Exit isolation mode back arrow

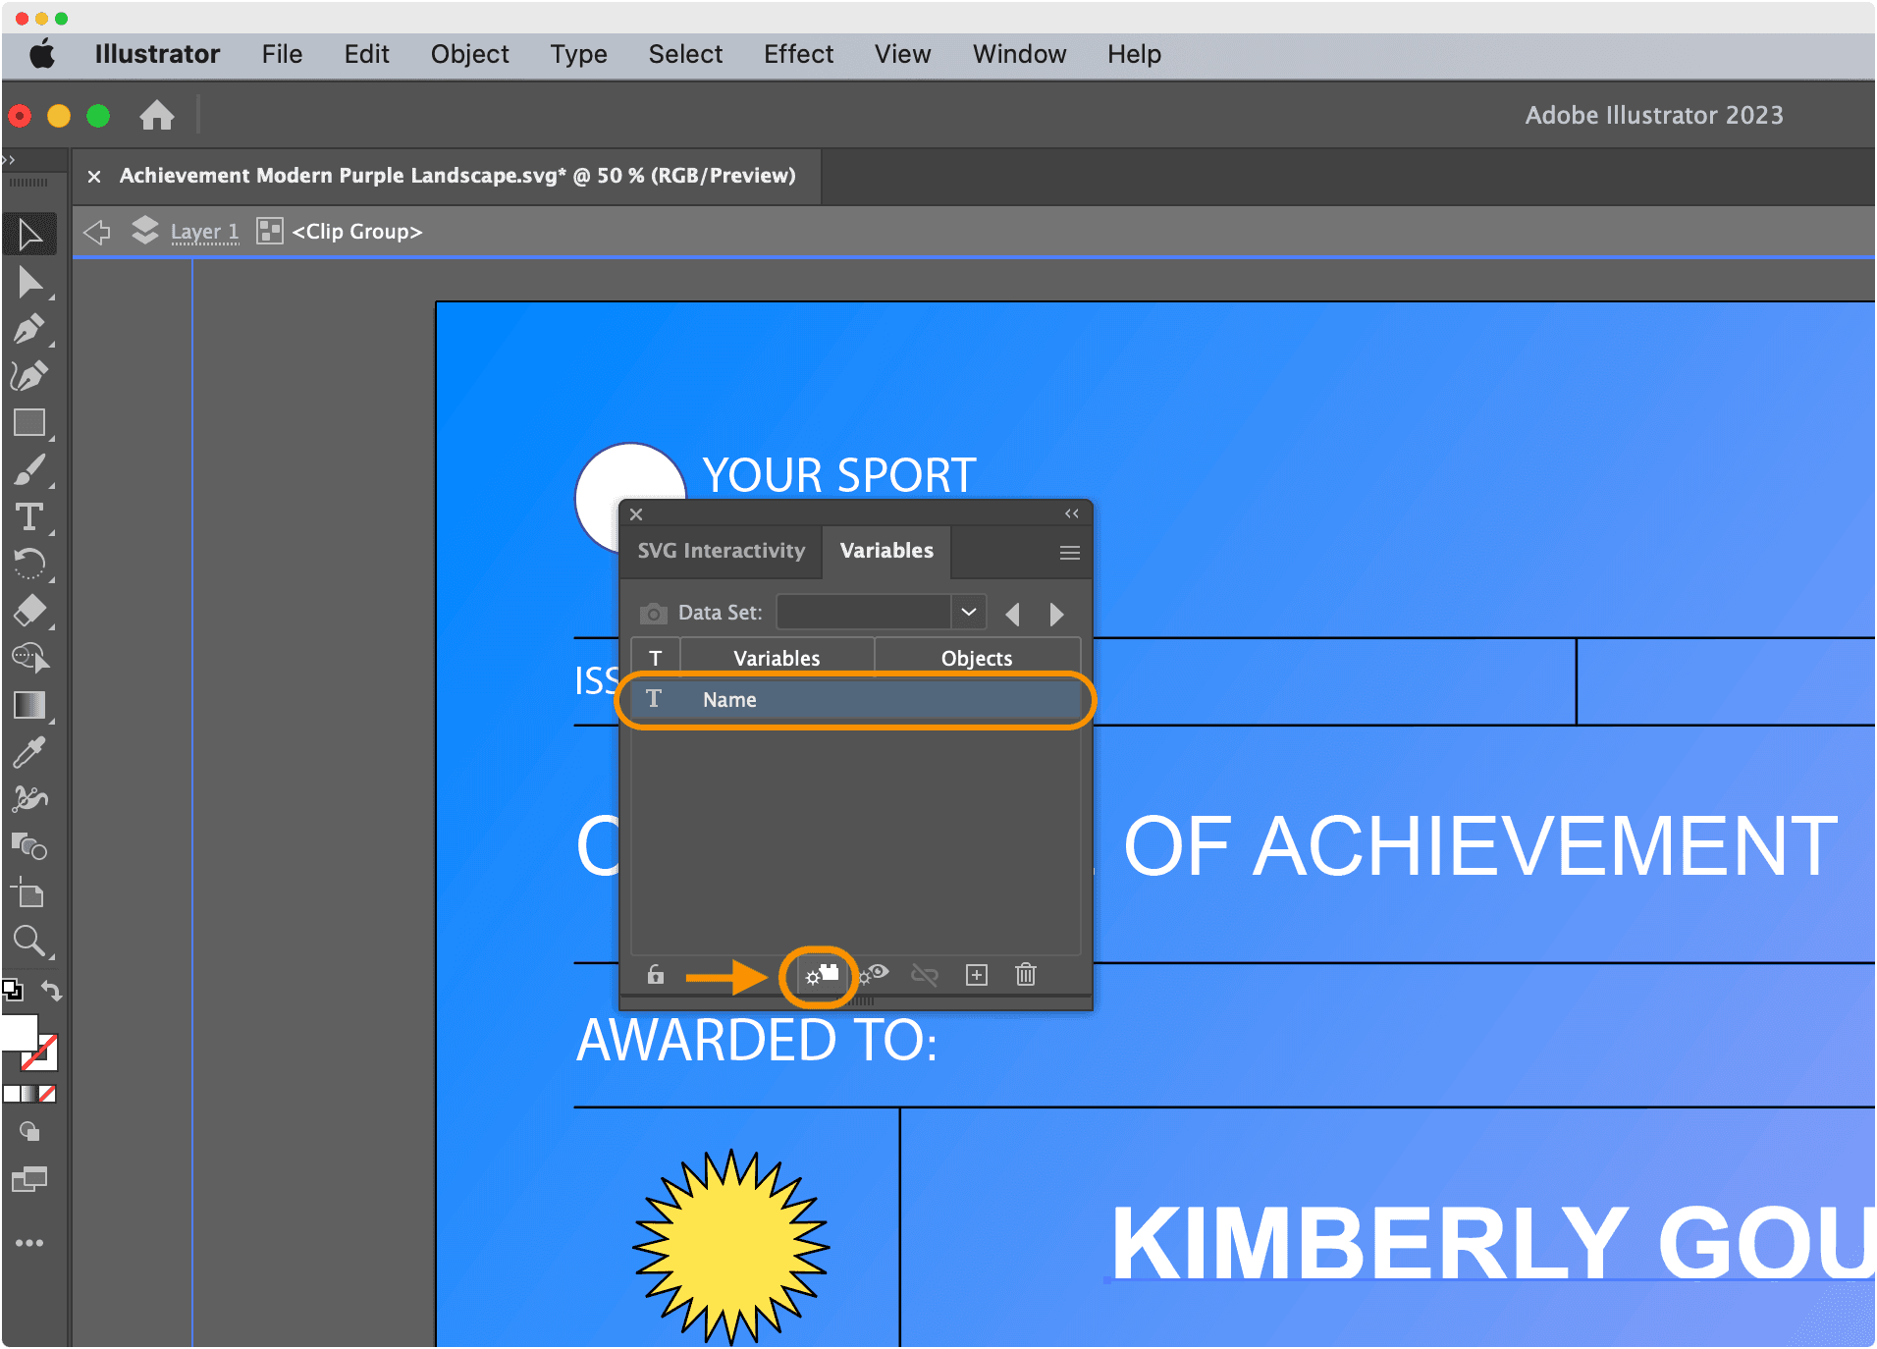[x=97, y=232]
